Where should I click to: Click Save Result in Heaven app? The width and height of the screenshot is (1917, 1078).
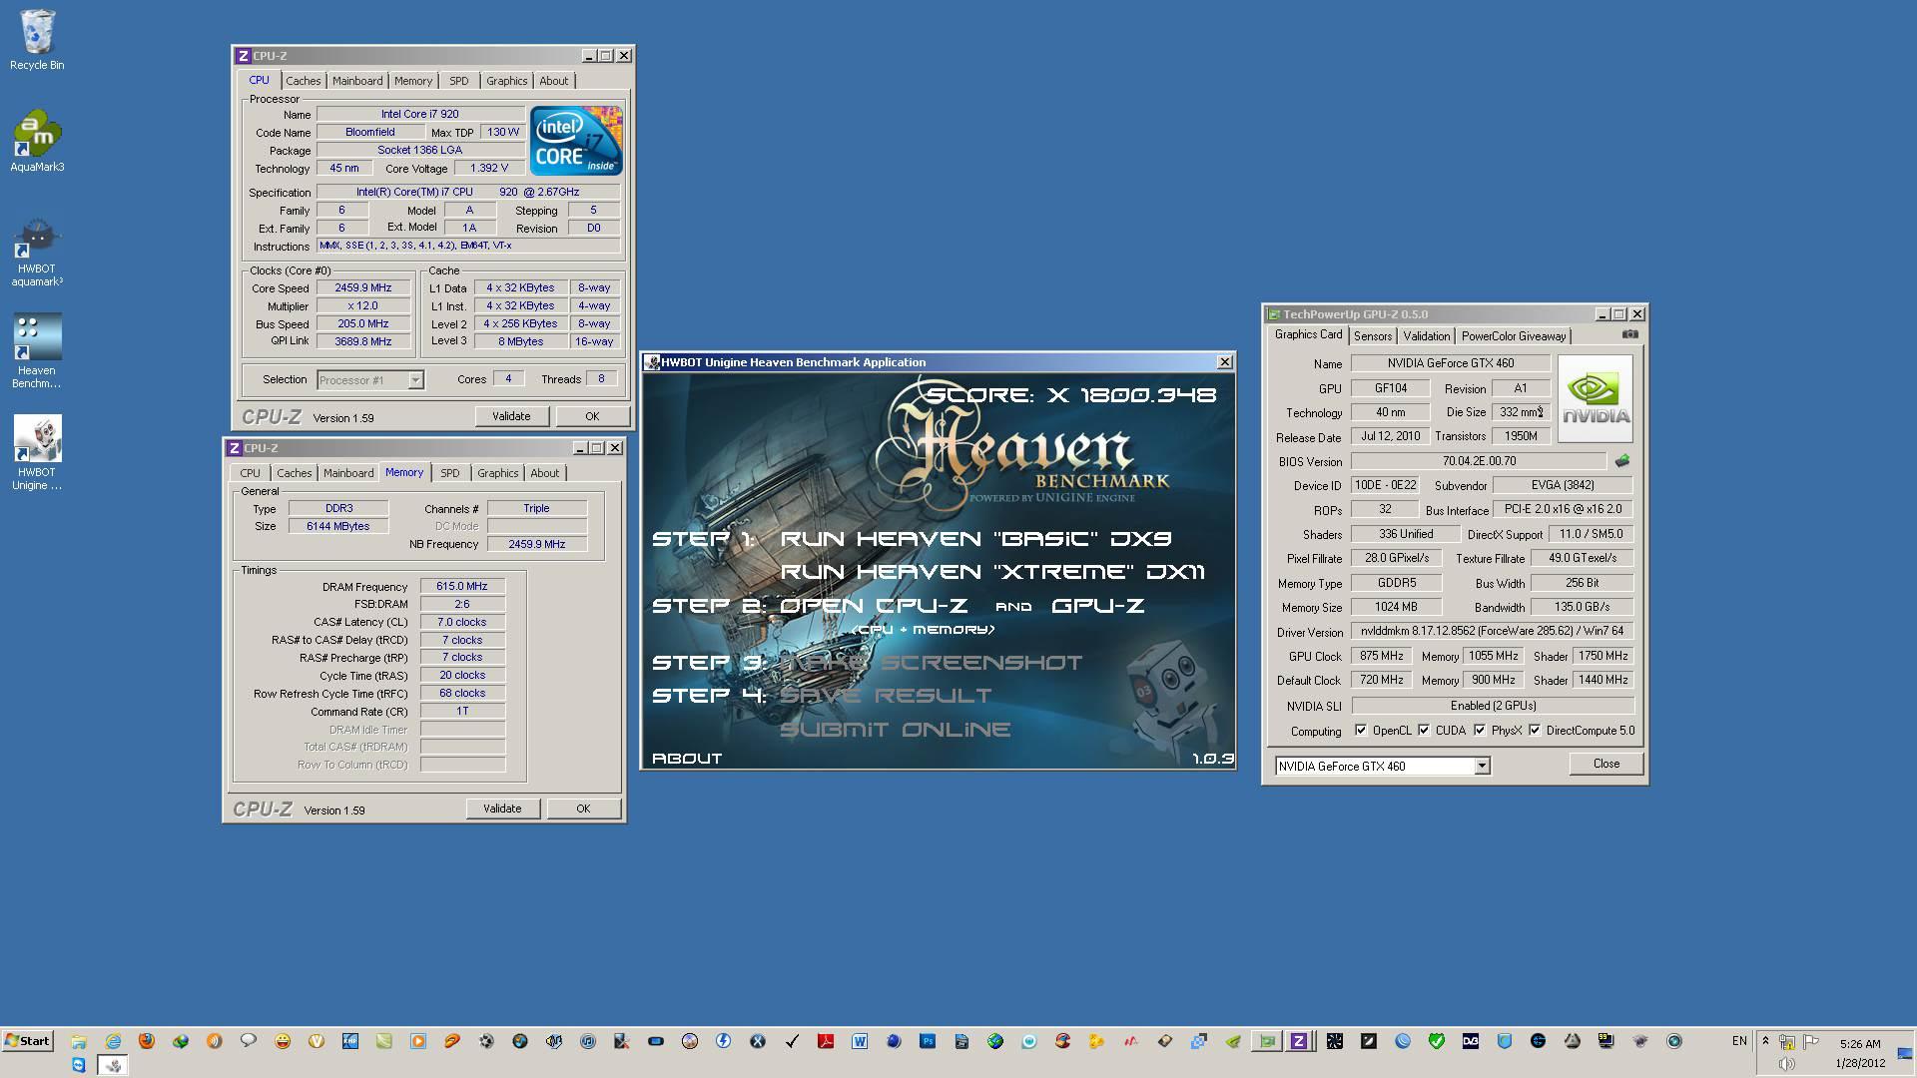pos(886,696)
